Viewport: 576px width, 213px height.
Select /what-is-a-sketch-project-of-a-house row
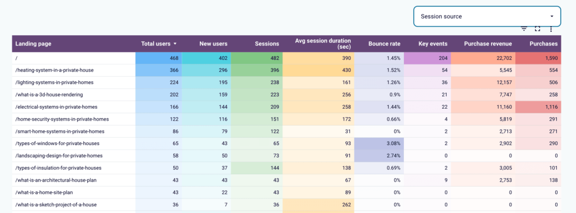pos(286,205)
